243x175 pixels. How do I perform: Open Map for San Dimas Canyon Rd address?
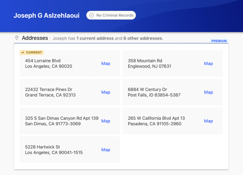(106, 121)
